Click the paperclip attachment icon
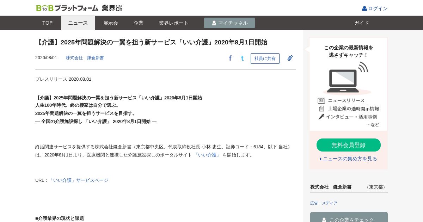 (290, 58)
